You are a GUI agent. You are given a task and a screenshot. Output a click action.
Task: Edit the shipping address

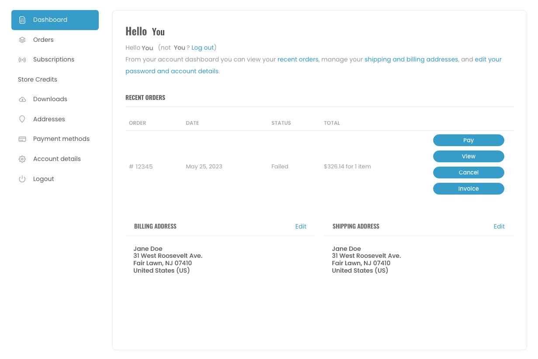(499, 226)
